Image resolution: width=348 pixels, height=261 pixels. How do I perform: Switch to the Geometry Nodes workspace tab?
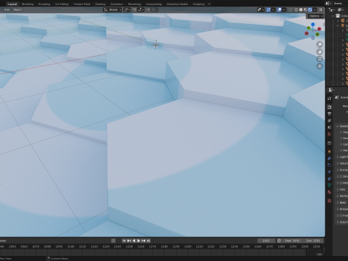[x=177, y=4]
